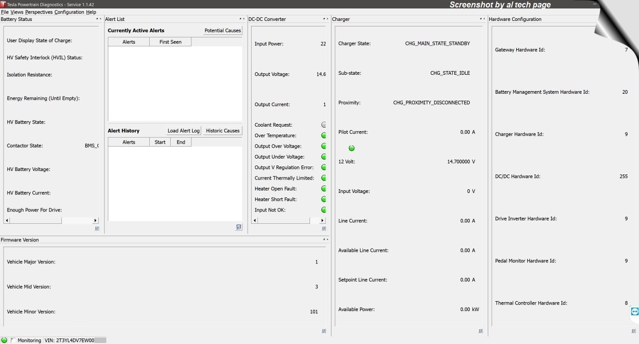Click the TeamViewer icon at right edge
This screenshot has height=344, width=639.
coord(635,312)
